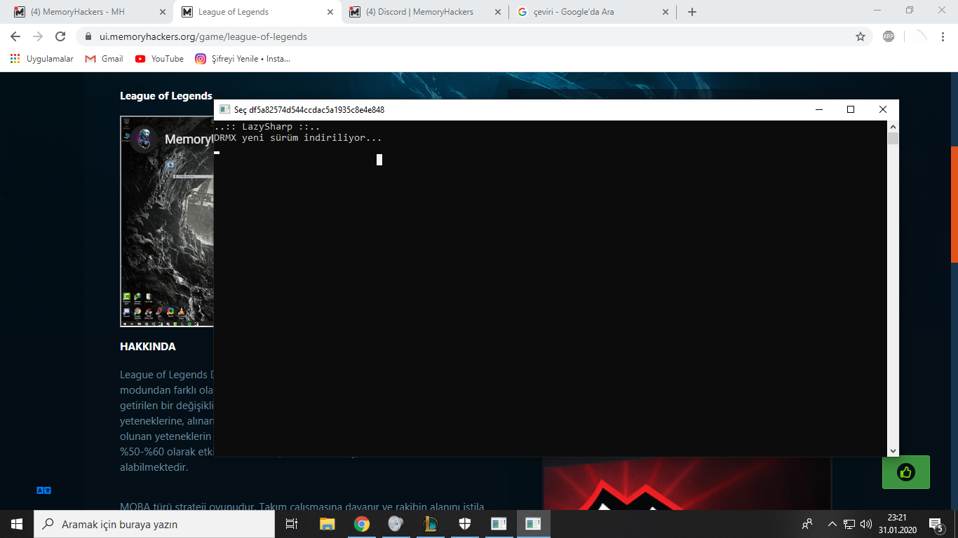
Task: Reload the memoryhackers page
Action: pyautogui.click(x=60, y=36)
